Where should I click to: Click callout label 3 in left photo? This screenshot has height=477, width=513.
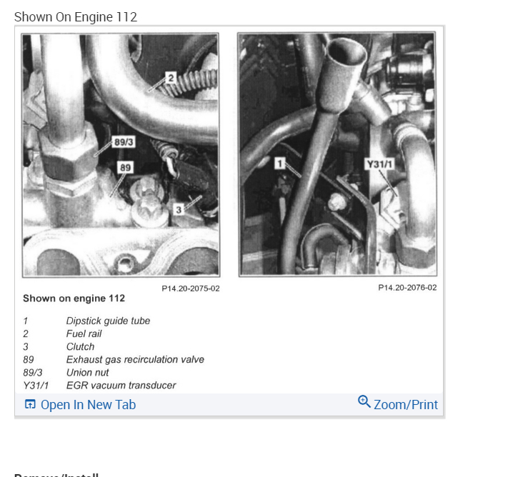click(179, 209)
